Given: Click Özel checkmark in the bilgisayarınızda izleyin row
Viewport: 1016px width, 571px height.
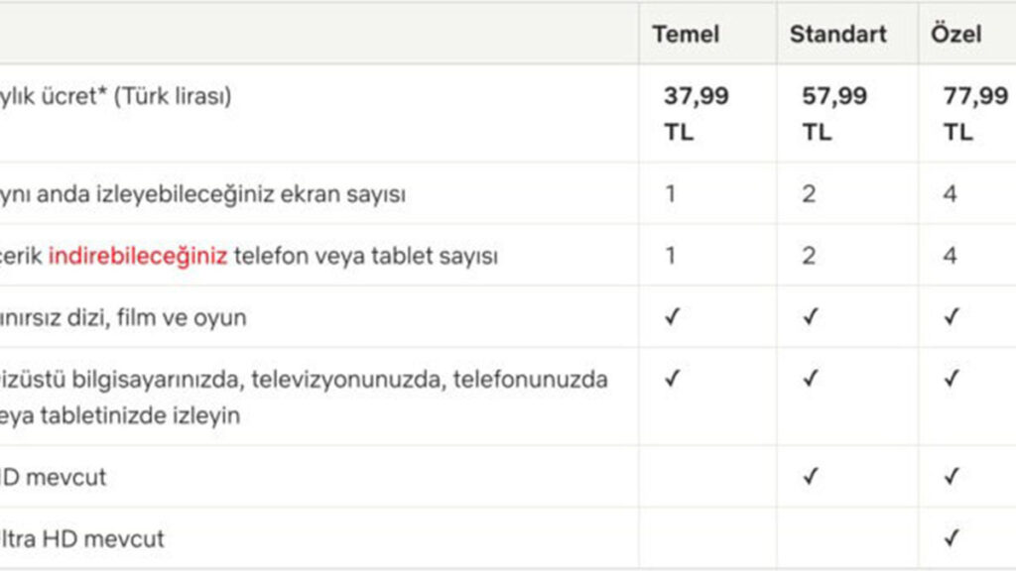Looking at the screenshot, I should pyautogui.click(x=952, y=378).
